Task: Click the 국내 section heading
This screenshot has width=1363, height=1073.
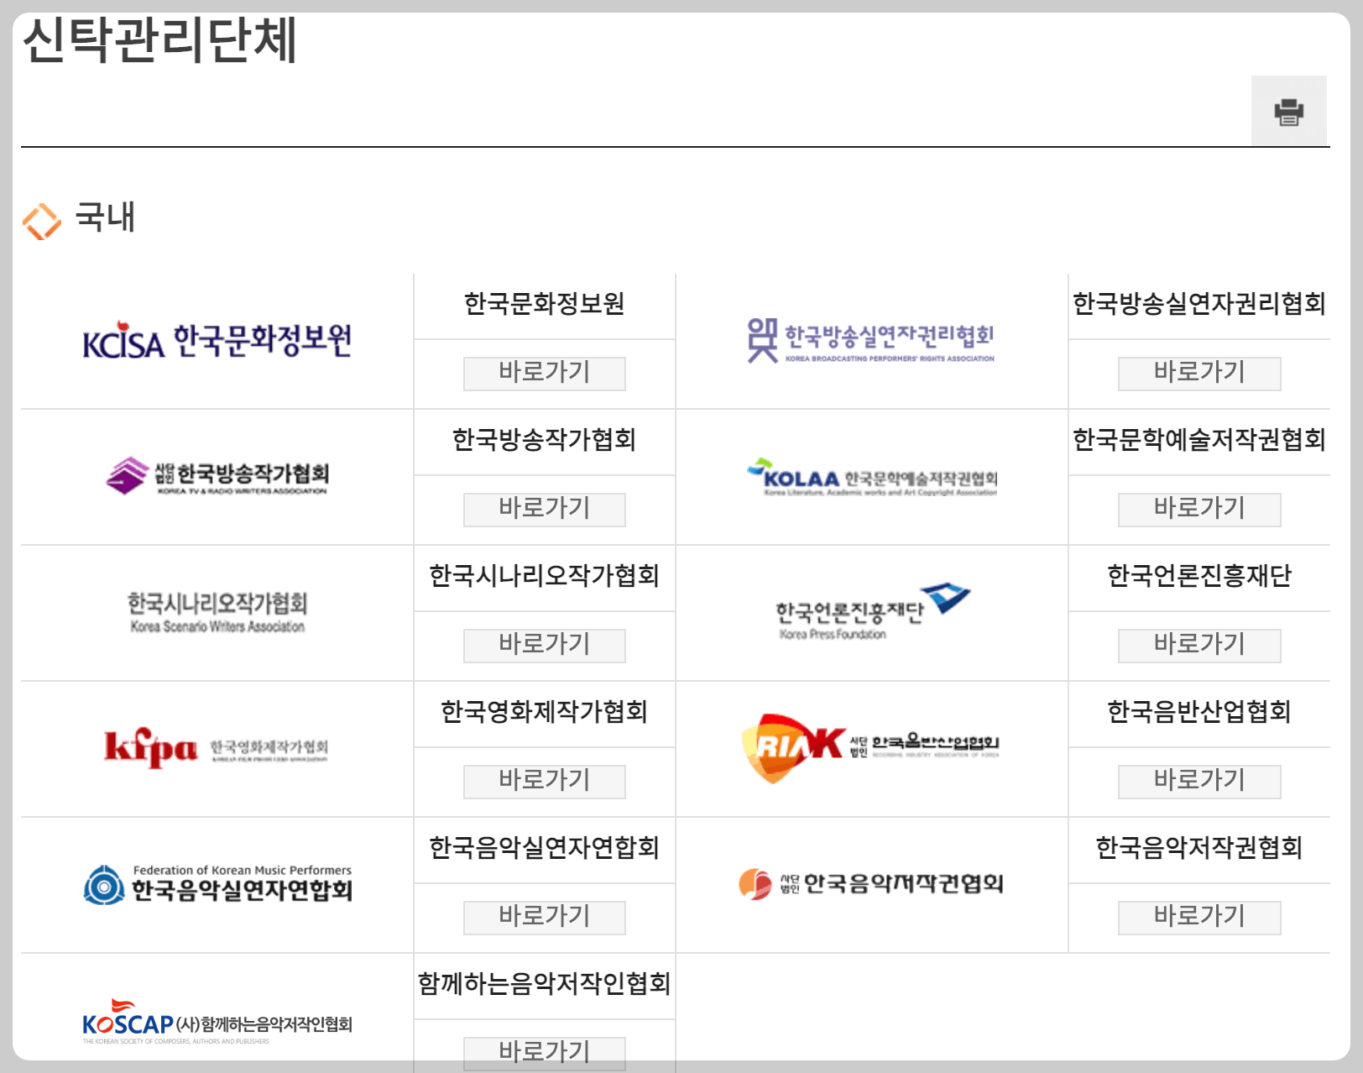Action: point(105,217)
